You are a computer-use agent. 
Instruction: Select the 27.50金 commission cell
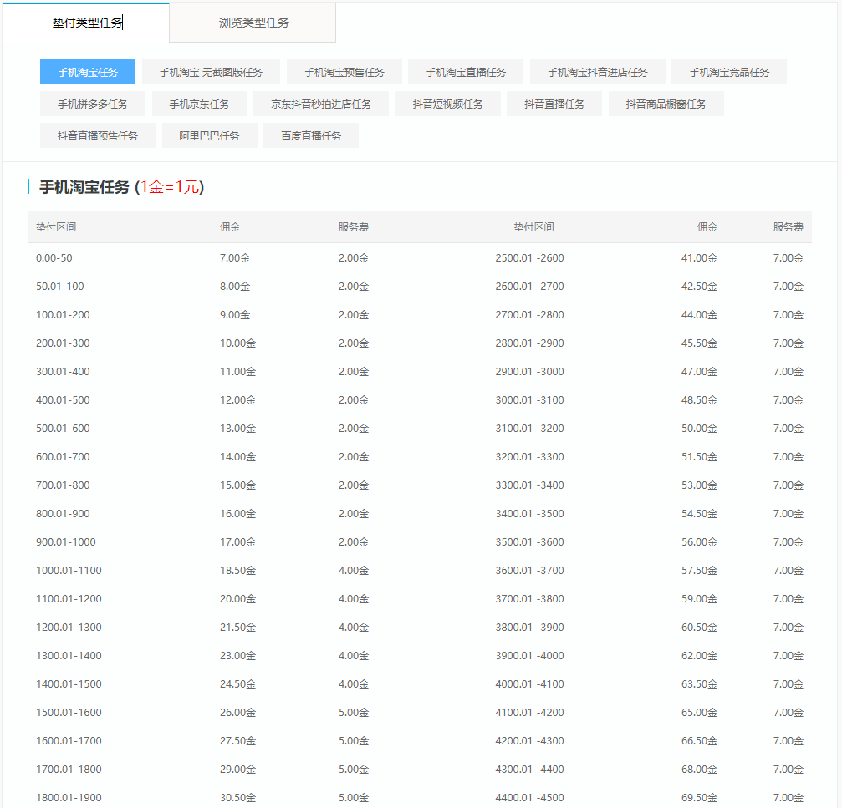click(x=238, y=741)
